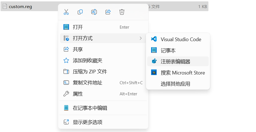Click the Copy icon in context menu
The height and width of the screenshot is (132, 256).
(80, 12)
